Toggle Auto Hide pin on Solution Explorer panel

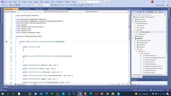[x=164, y=9]
